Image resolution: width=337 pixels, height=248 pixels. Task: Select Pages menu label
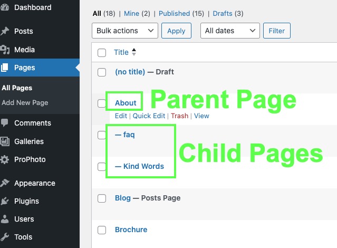click(25, 68)
